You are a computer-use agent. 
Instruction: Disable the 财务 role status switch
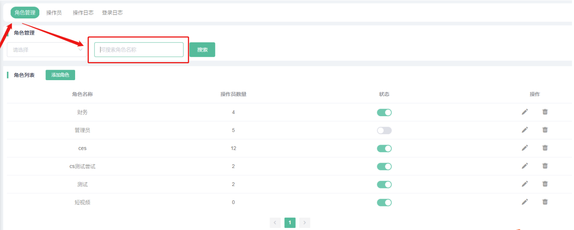[x=384, y=113]
